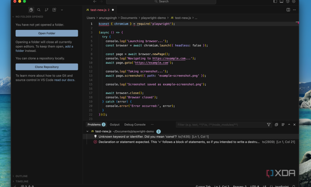Collapse All entries in the Problems panel

coord(283,124)
